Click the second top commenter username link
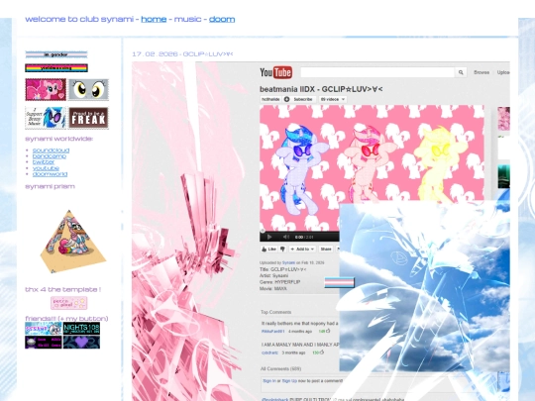Image resolution: width=535 pixels, height=401 pixels. point(269,352)
